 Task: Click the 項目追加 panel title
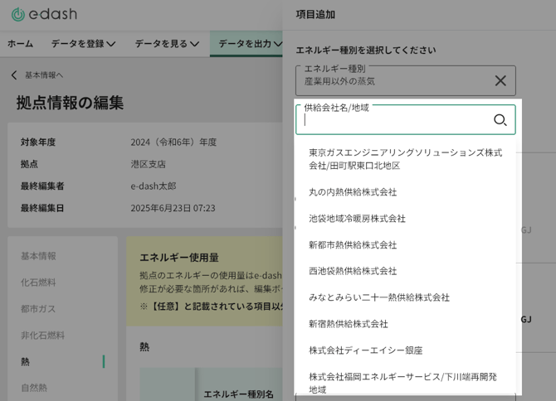315,15
